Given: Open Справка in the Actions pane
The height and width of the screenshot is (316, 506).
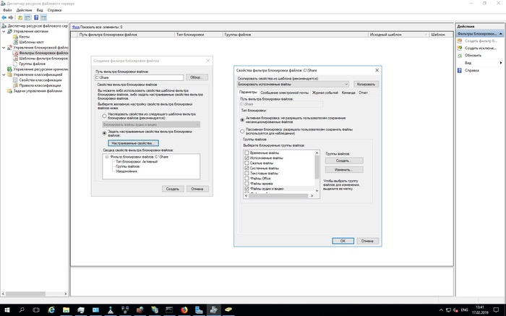Looking at the screenshot, I should click(x=471, y=71).
